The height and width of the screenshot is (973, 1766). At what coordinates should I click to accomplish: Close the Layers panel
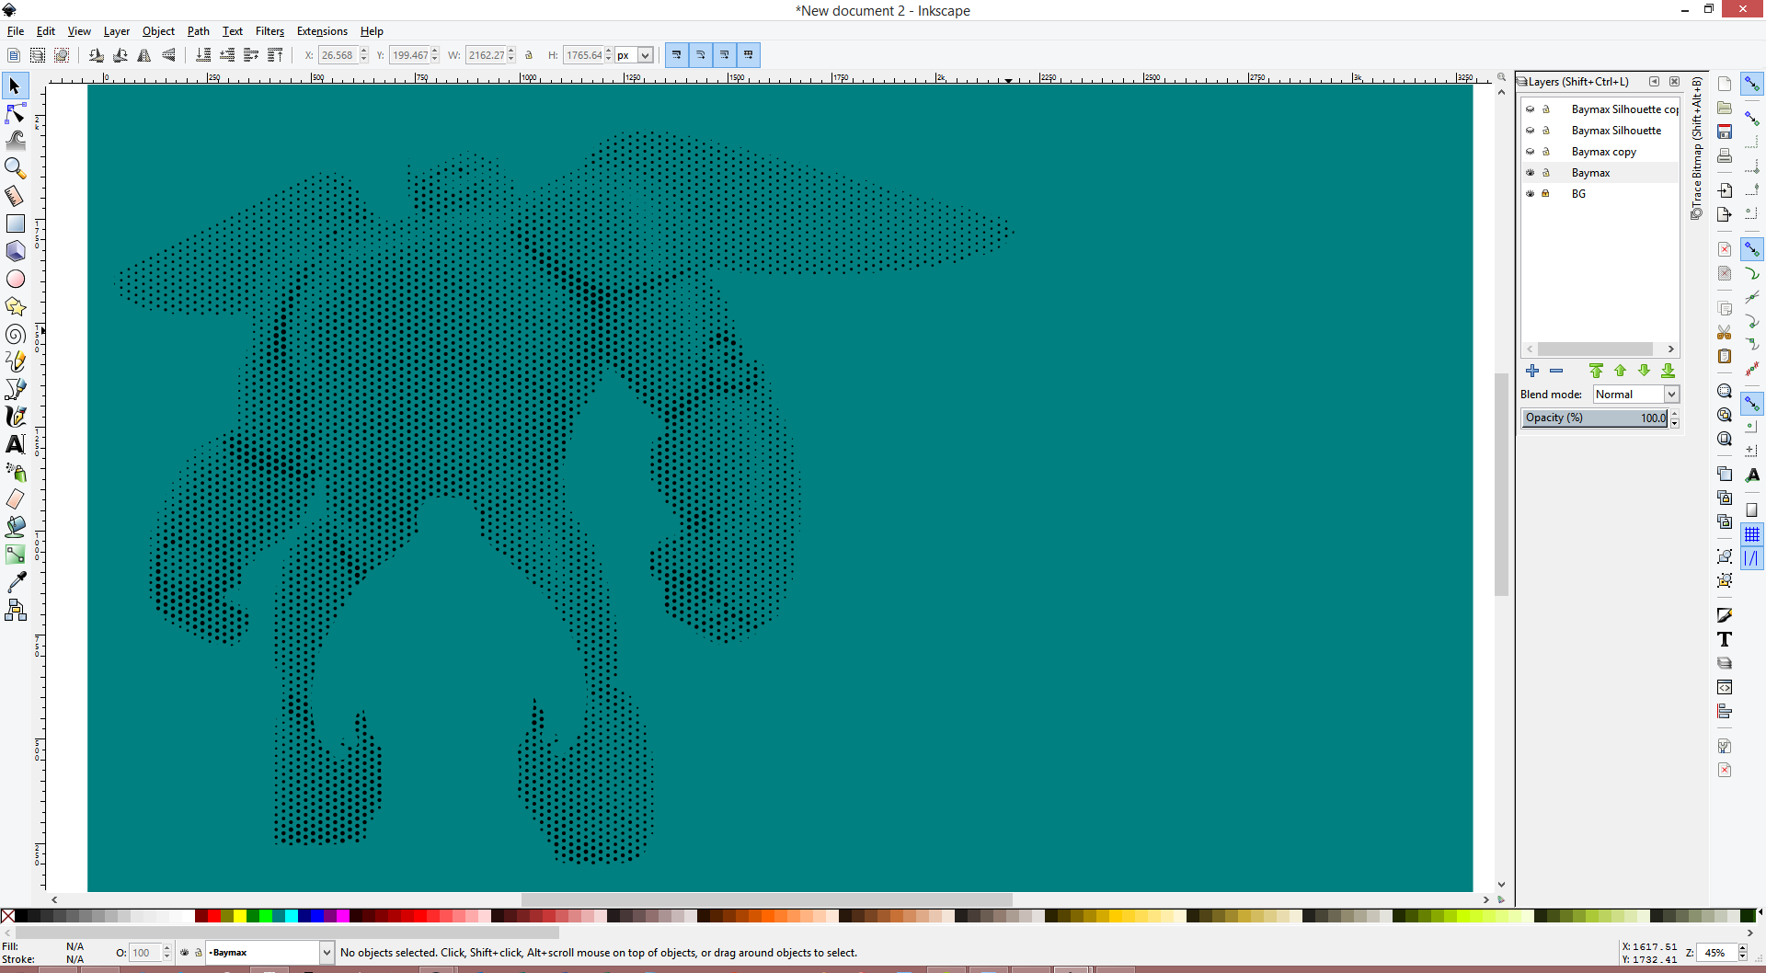click(x=1675, y=82)
